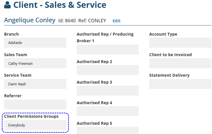Select the Angelique Conley client name
The height and width of the screenshot is (134, 212).
tap(30, 20)
